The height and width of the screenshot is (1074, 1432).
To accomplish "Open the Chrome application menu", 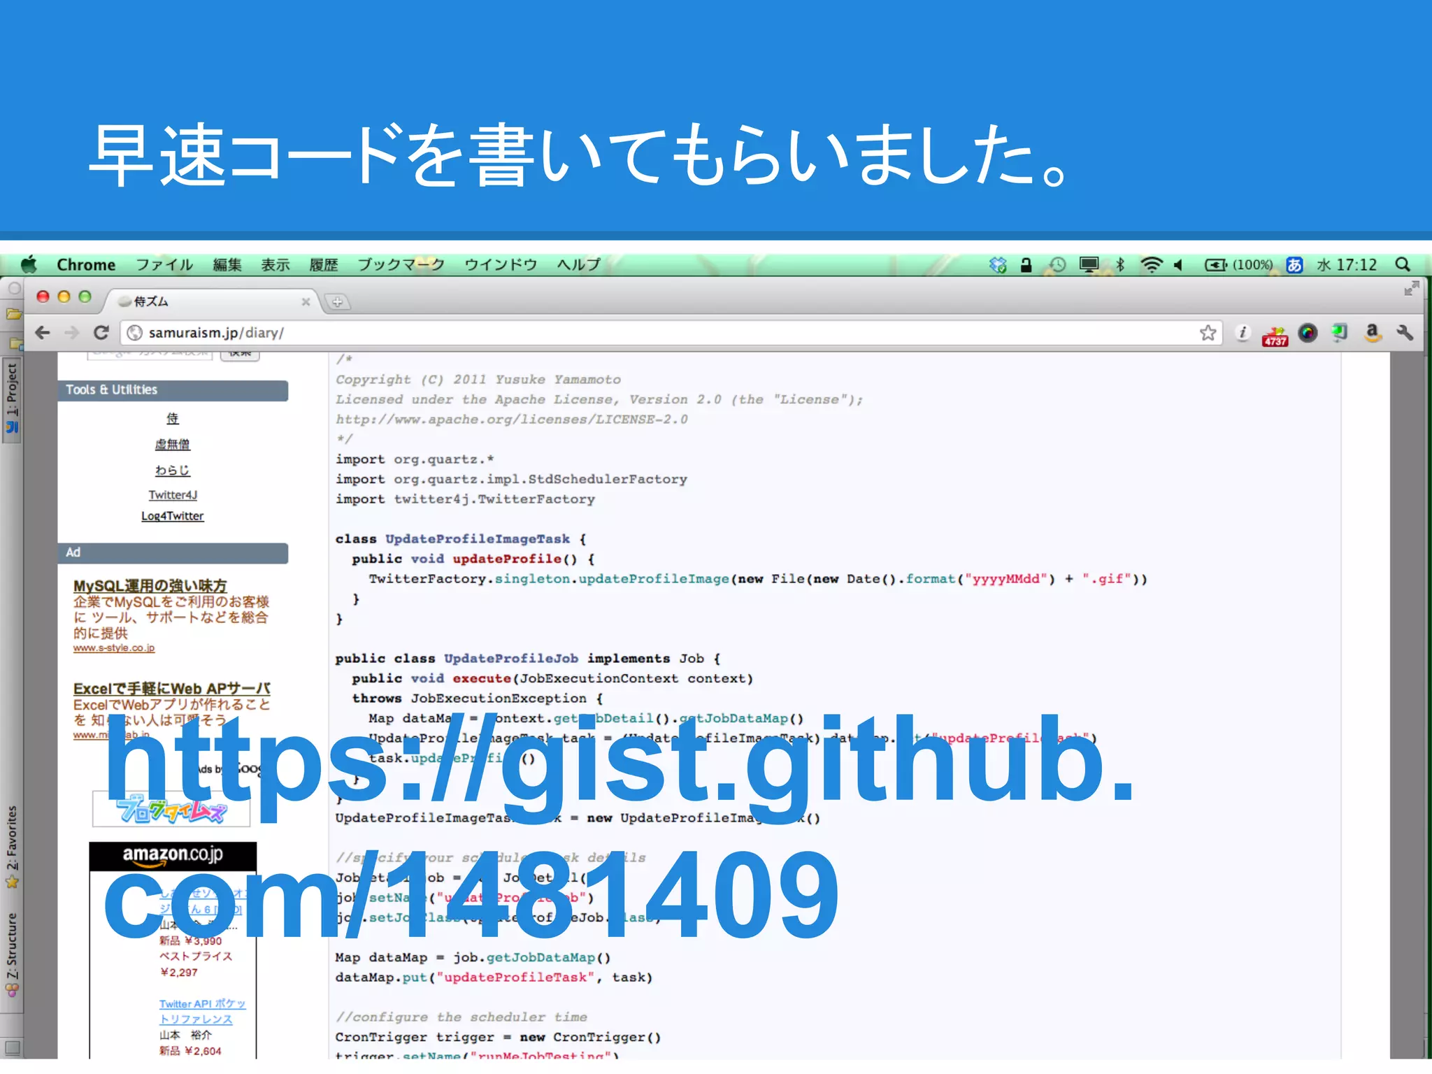I will click(86, 264).
